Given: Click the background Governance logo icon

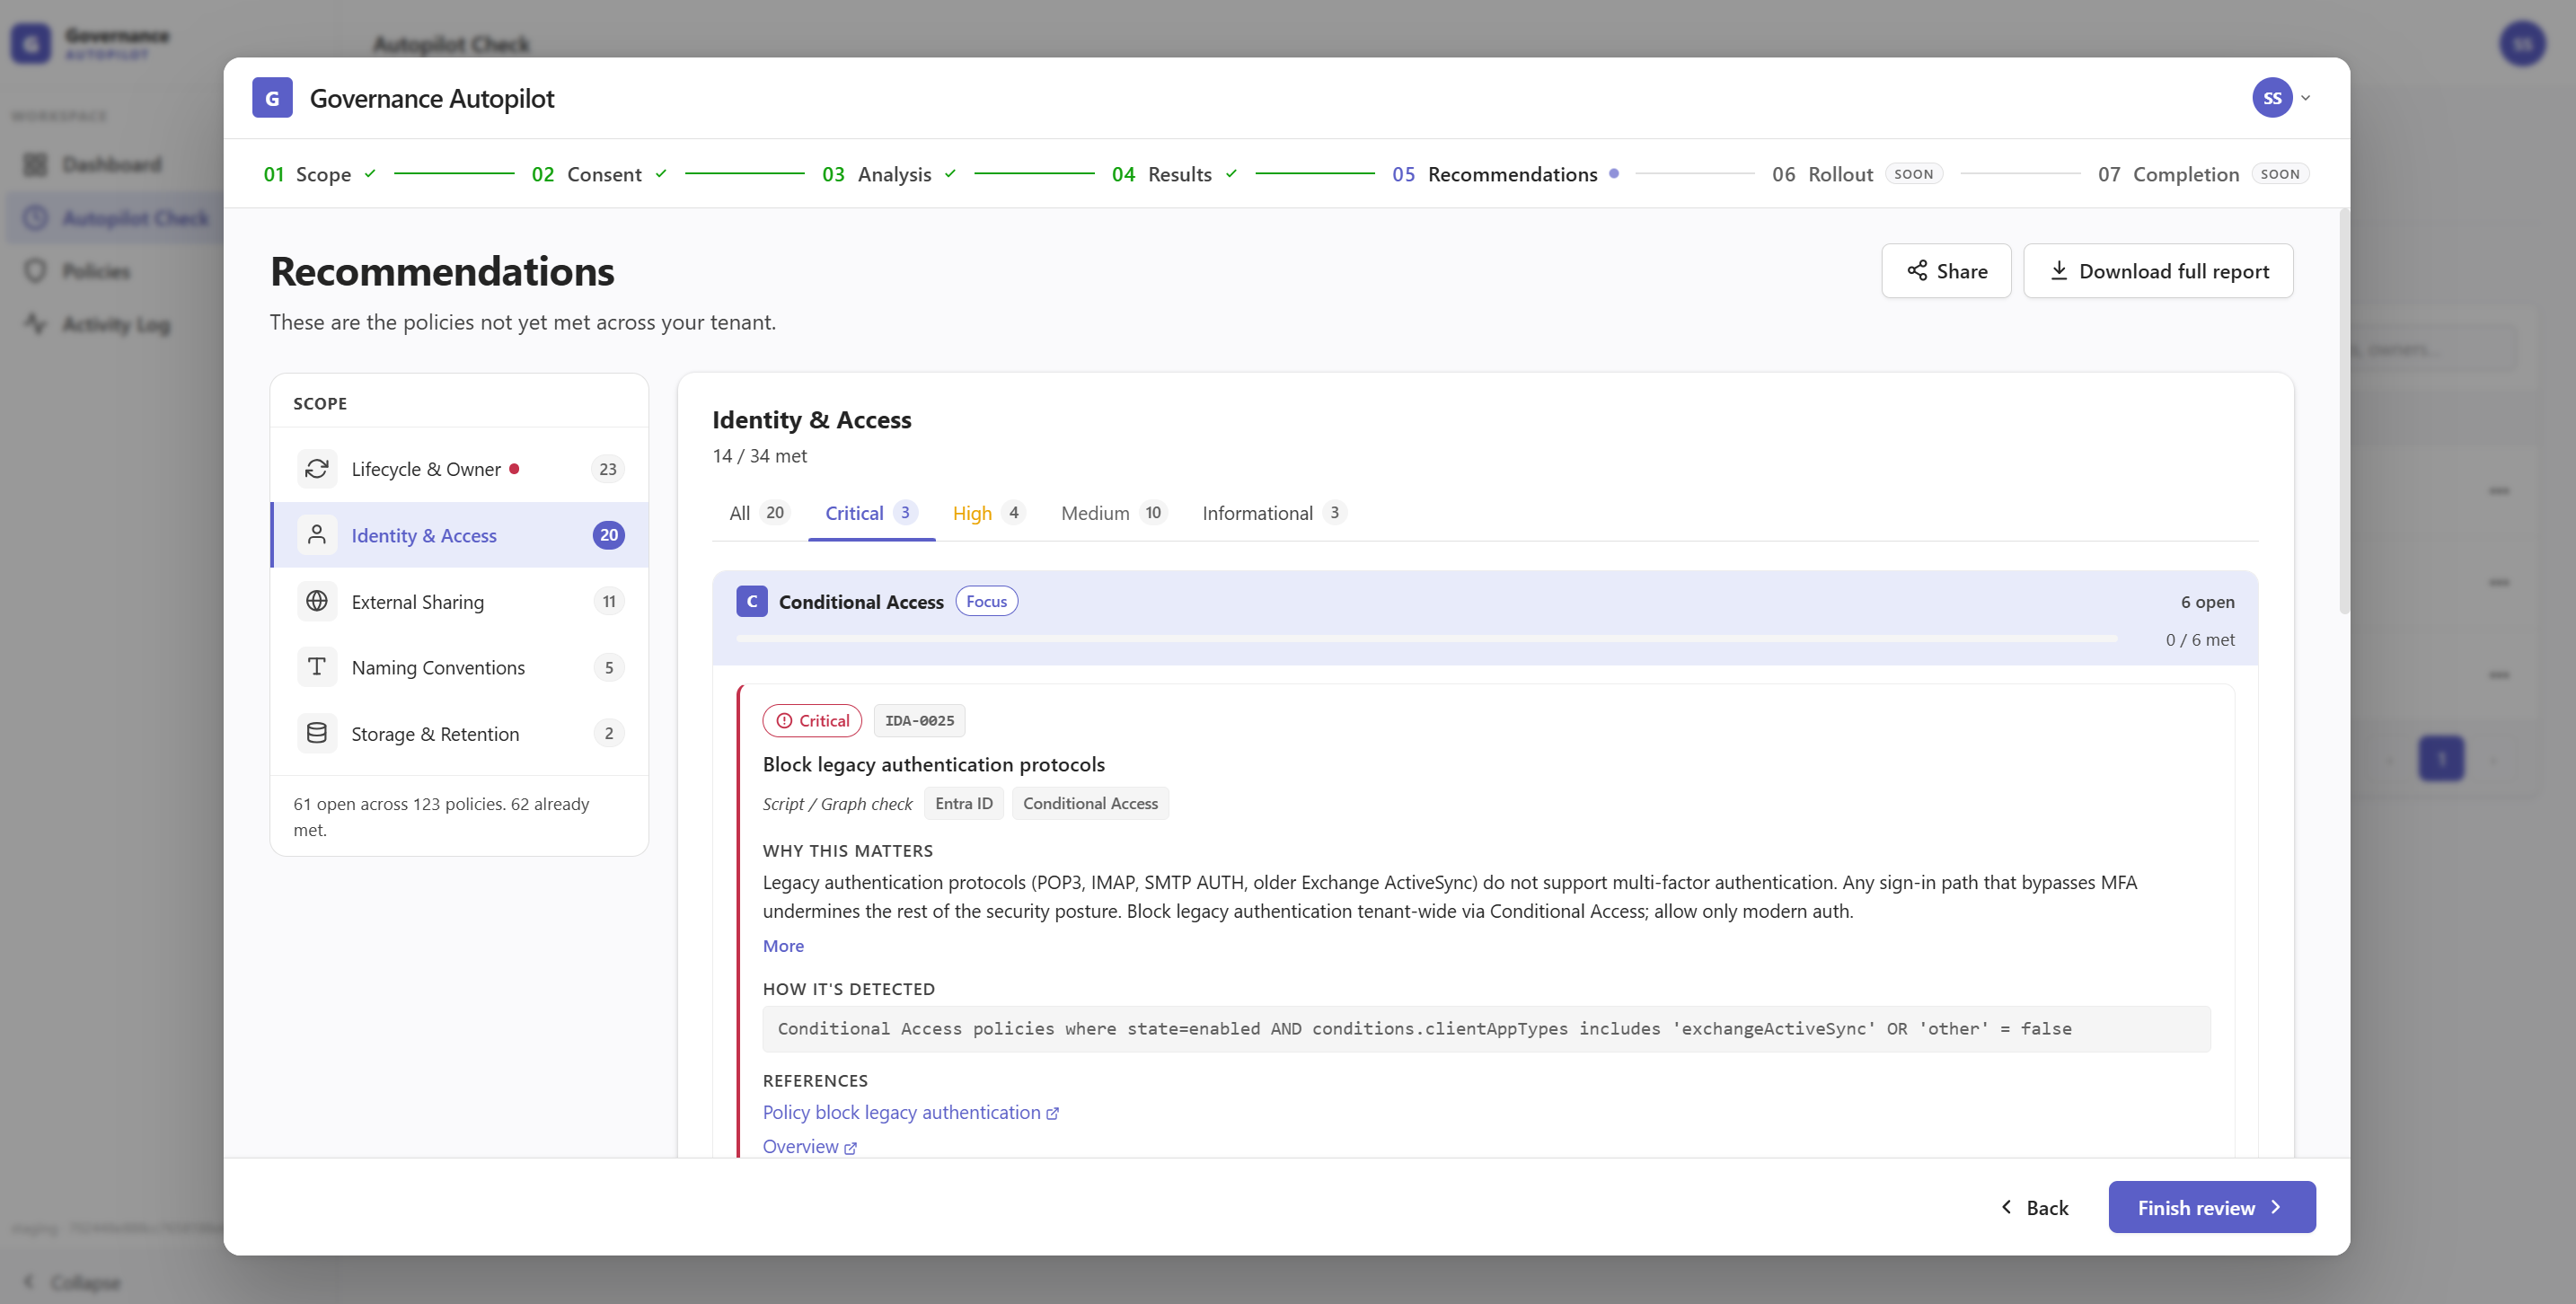Looking at the screenshot, I should (31, 44).
